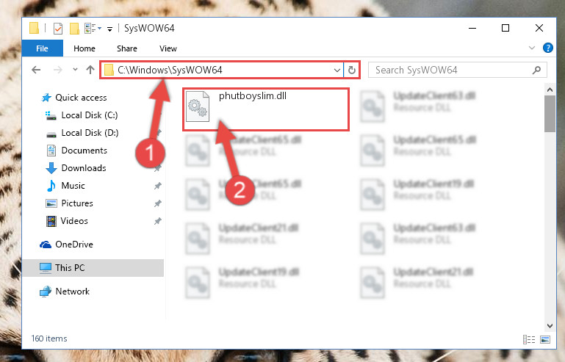Click the Properties checkmark icon in title bar
Image resolution: width=565 pixels, height=362 pixels.
pos(57,29)
